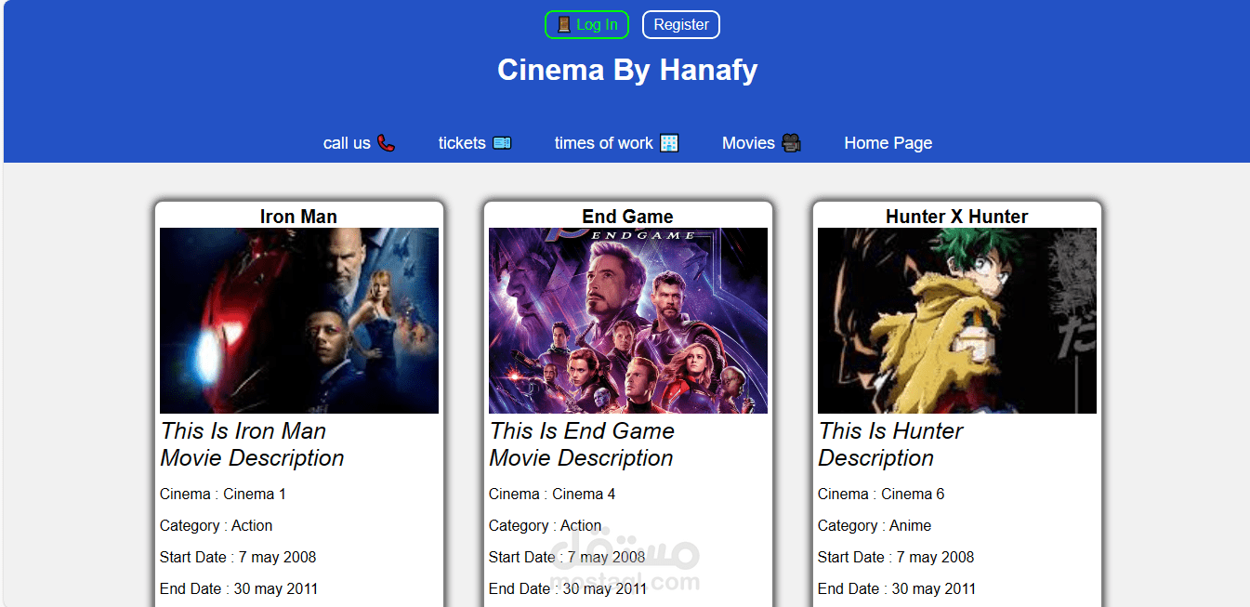This screenshot has height=607, width=1250.
Task: Click End Game's Start Date line
Action: (x=567, y=557)
